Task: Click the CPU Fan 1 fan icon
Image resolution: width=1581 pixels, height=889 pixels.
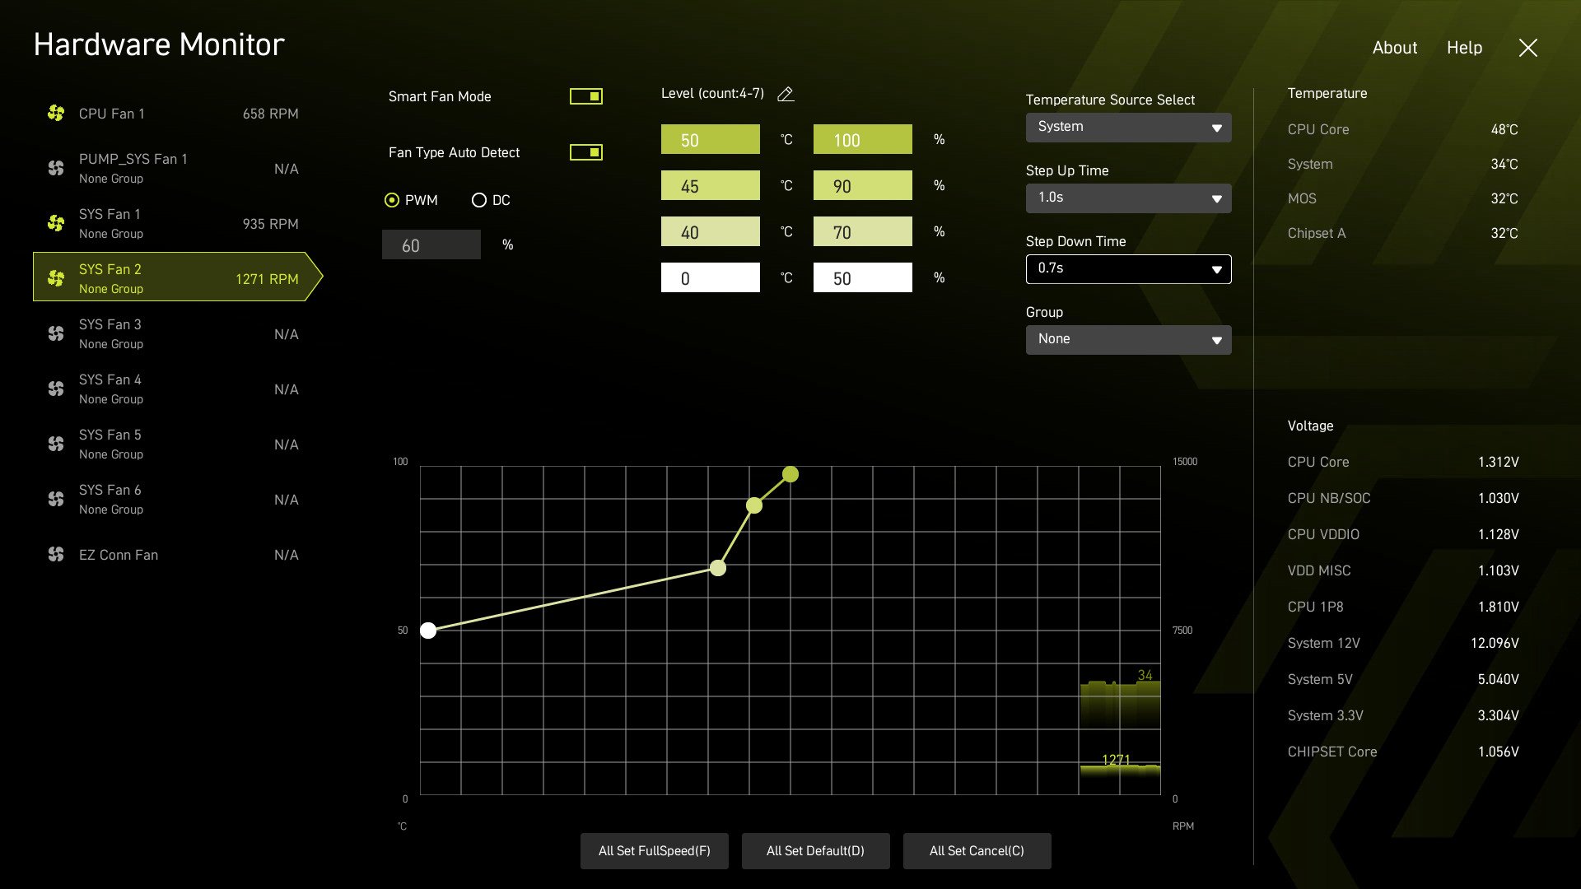Action: (x=56, y=114)
